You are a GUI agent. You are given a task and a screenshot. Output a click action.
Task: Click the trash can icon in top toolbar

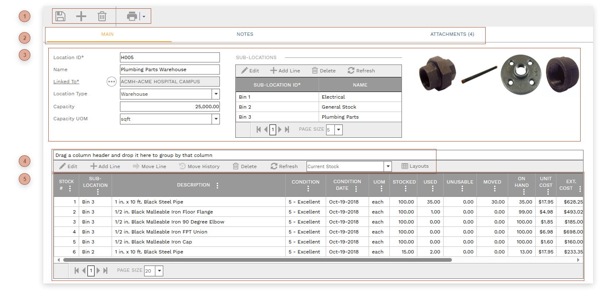102,16
